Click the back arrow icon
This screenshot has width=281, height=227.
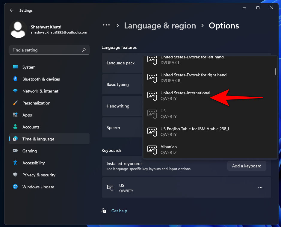11,10
